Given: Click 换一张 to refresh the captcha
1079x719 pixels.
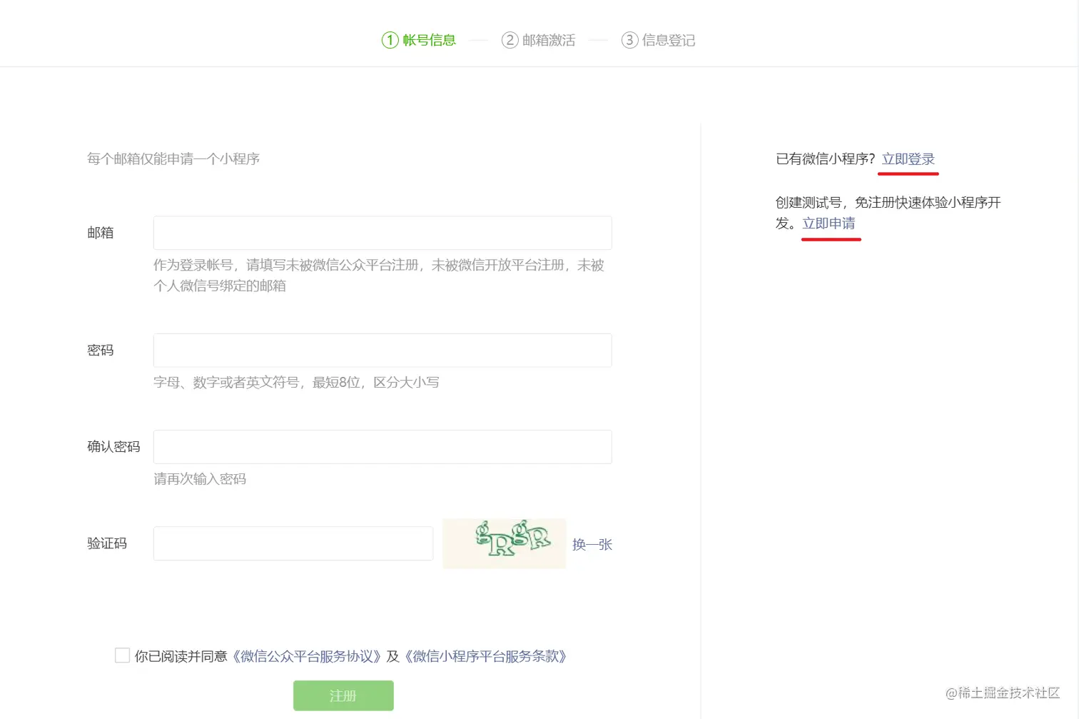Looking at the screenshot, I should click(592, 544).
